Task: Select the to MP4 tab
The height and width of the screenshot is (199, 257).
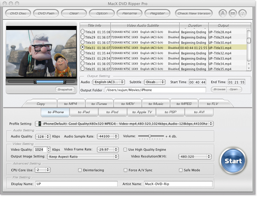Action: pos(70,104)
